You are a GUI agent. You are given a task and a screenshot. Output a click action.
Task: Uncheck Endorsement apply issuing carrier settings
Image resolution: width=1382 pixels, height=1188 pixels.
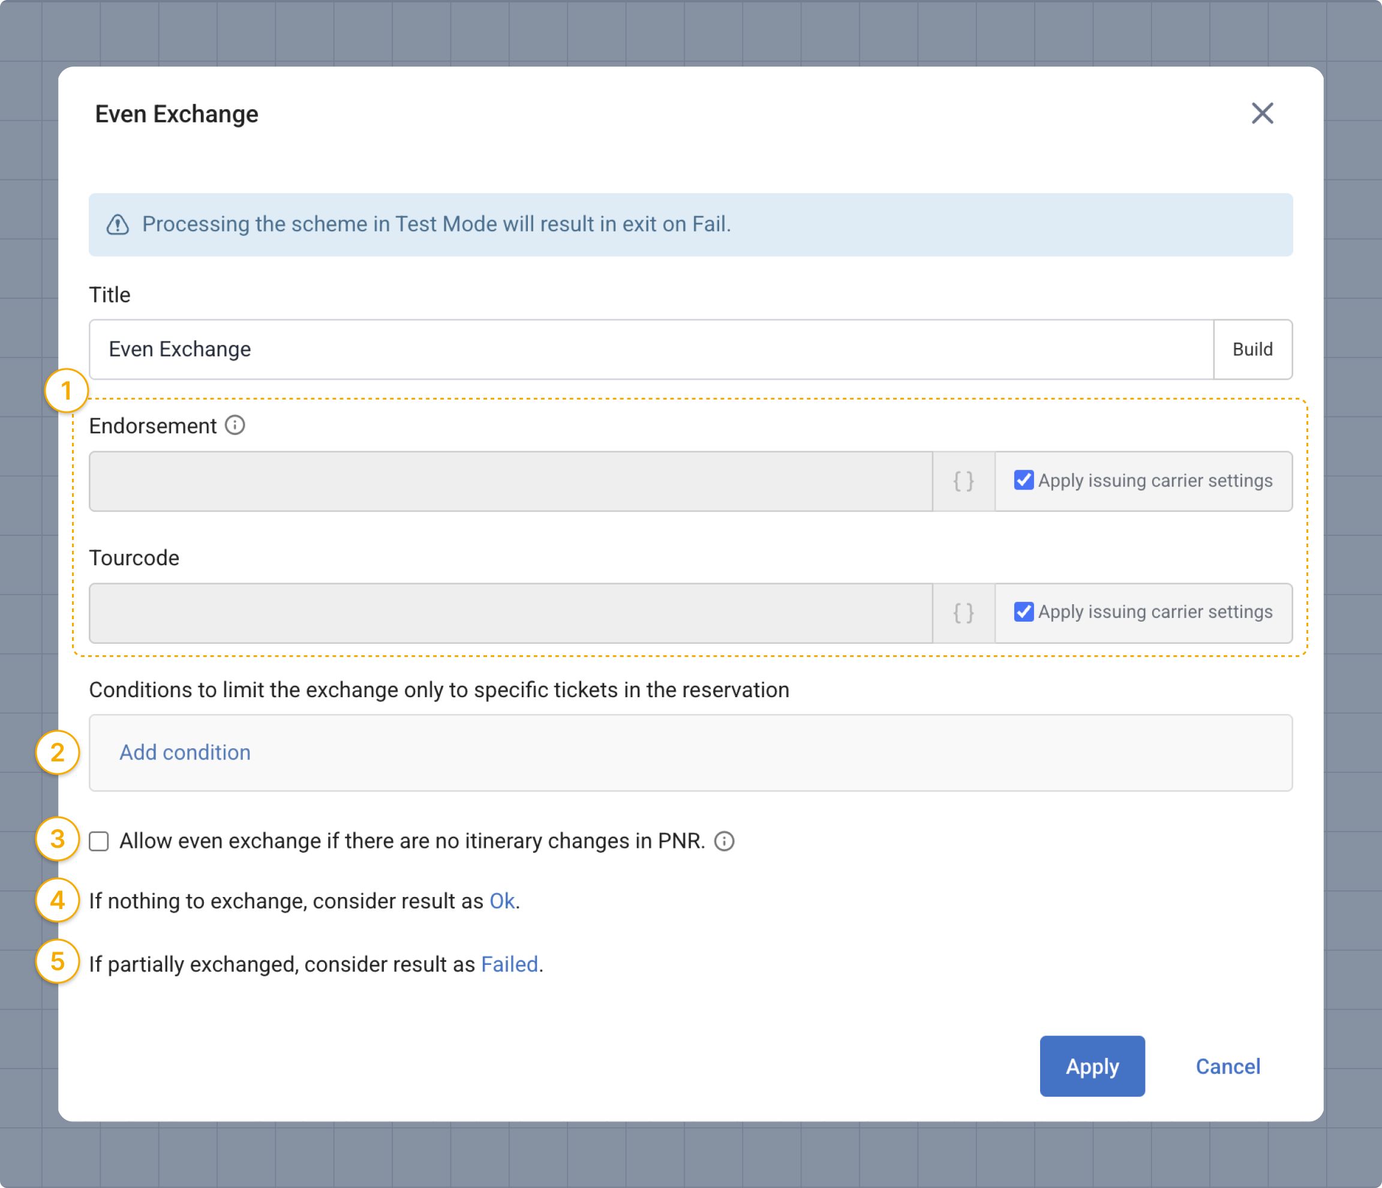tap(1024, 480)
